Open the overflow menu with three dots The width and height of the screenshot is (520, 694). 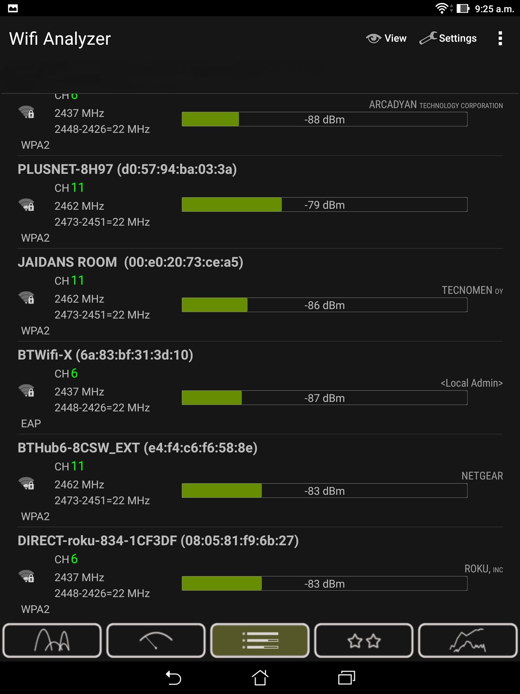(500, 38)
